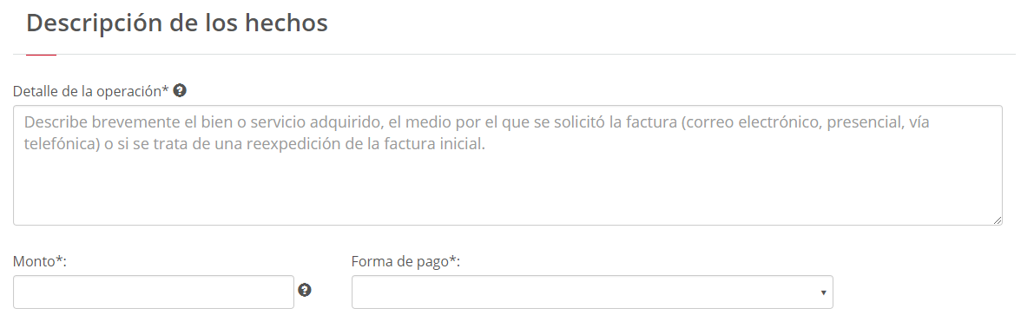Viewport: 1021px width, 328px height.
Task: Open the Forma de pago combo box
Action: coord(592,292)
